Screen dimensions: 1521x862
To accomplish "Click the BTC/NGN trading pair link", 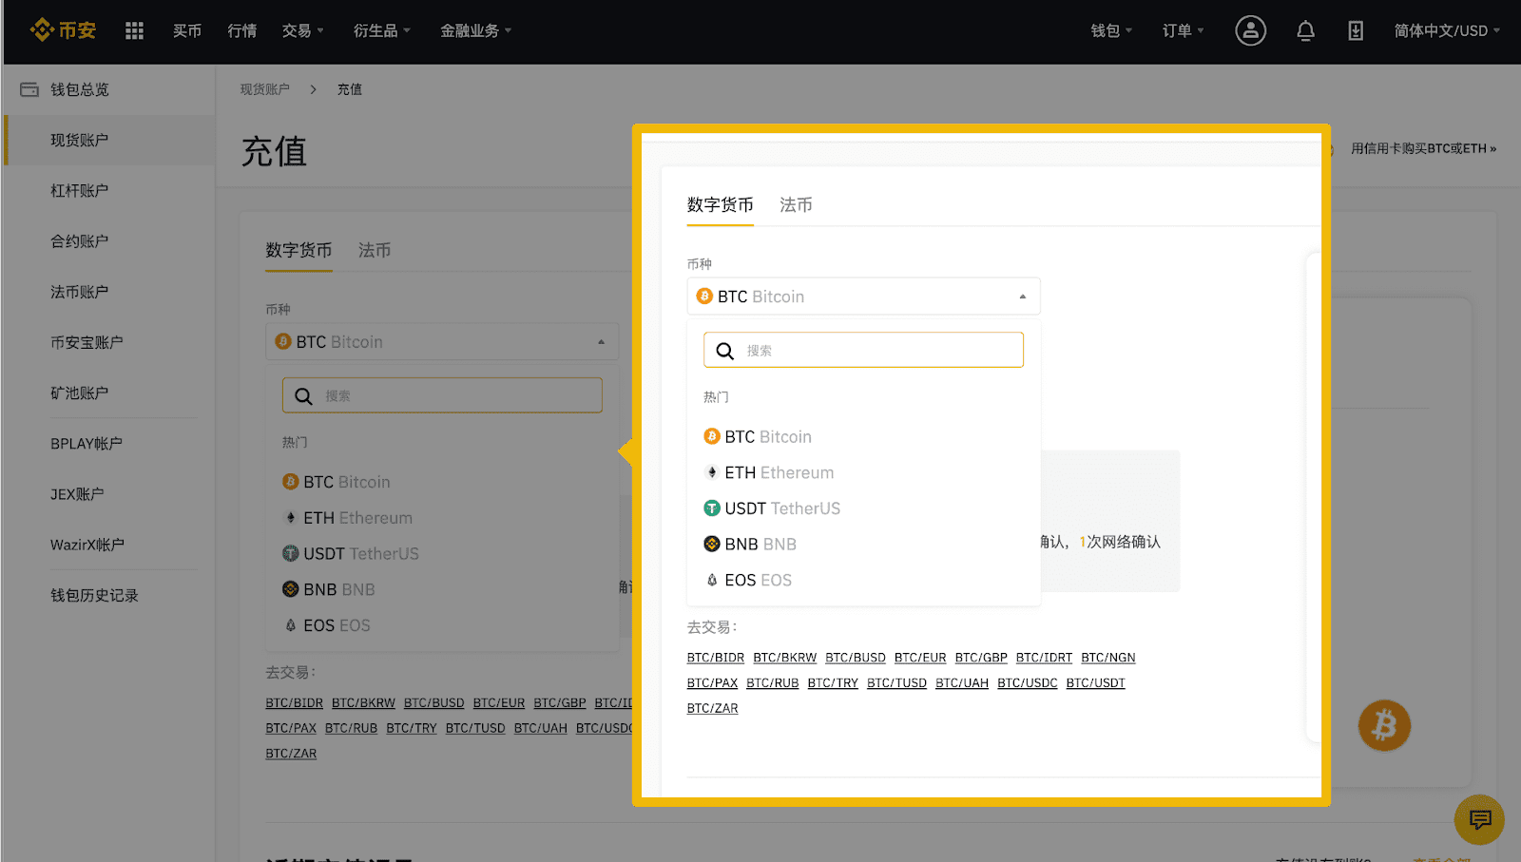I will (x=1107, y=658).
